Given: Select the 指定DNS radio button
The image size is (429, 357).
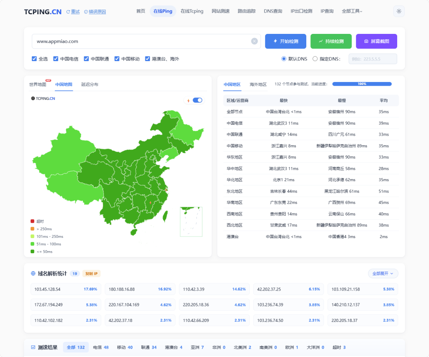Looking at the screenshot, I should coord(315,59).
